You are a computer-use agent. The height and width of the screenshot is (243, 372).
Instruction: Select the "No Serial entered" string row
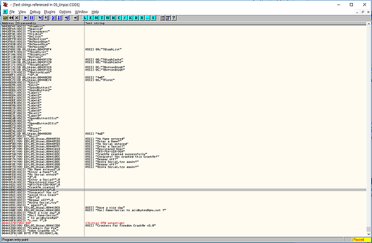[184, 144]
